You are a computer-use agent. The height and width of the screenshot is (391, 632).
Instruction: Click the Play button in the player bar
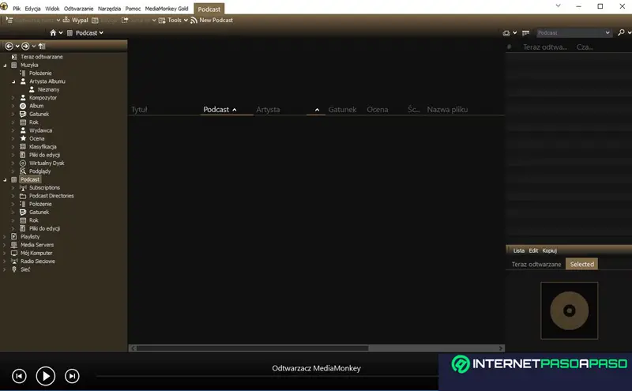(x=46, y=376)
